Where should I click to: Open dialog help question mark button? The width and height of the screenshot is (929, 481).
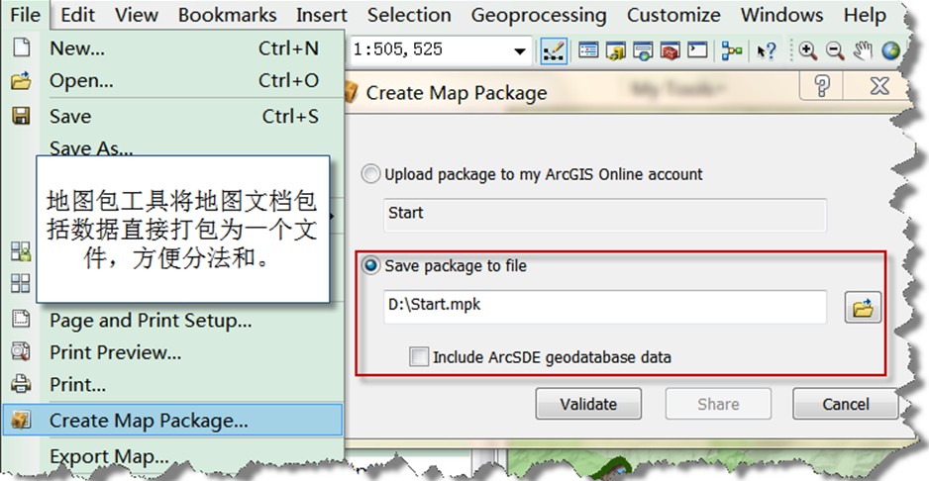[x=822, y=86]
